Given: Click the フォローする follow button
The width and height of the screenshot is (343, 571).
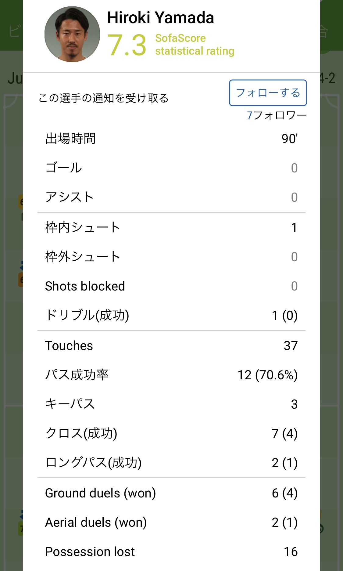Looking at the screenshot, I should point(268,93).
